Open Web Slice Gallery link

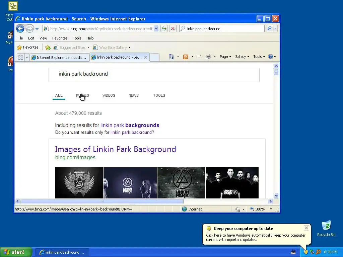pyautogui.click(x=110, y=48)
